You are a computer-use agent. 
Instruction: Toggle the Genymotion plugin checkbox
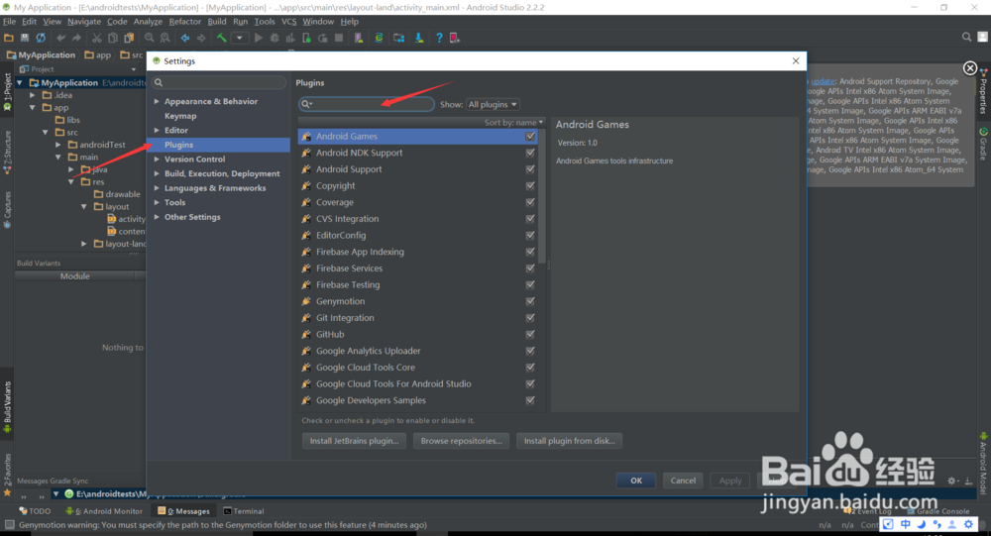point(530,301)
